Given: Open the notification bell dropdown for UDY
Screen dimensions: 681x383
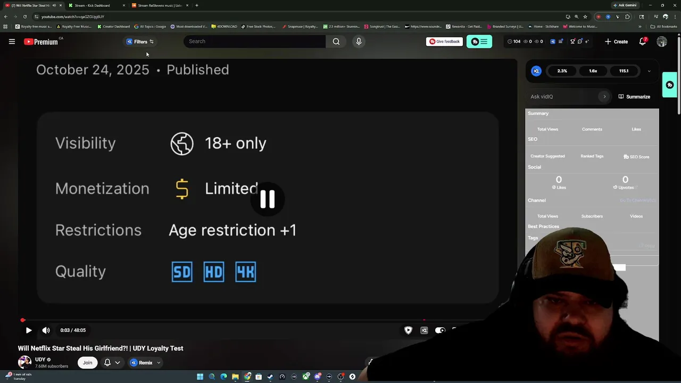Looking at the screenshot, I should point(112,363).
